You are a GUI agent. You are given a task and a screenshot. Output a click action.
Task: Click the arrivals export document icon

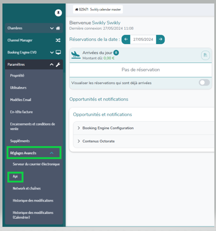click(x=205, y=55)
